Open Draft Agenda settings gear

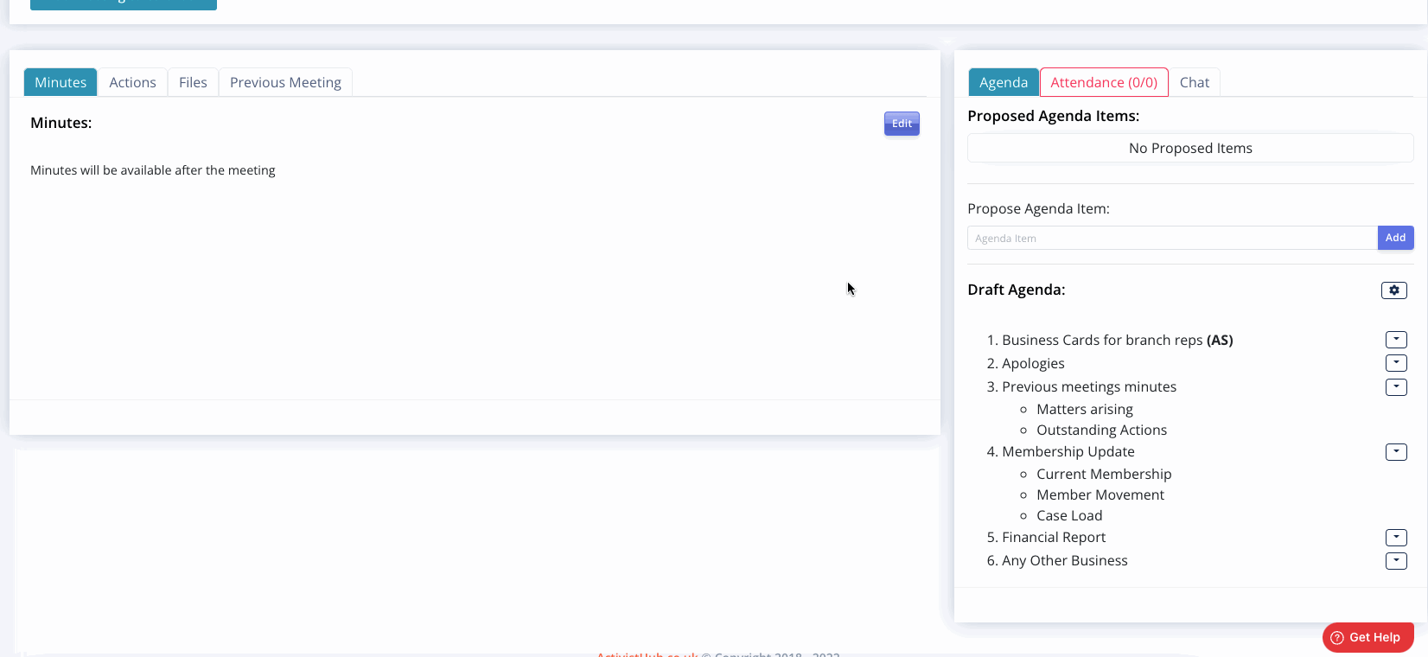[1393, 290]
